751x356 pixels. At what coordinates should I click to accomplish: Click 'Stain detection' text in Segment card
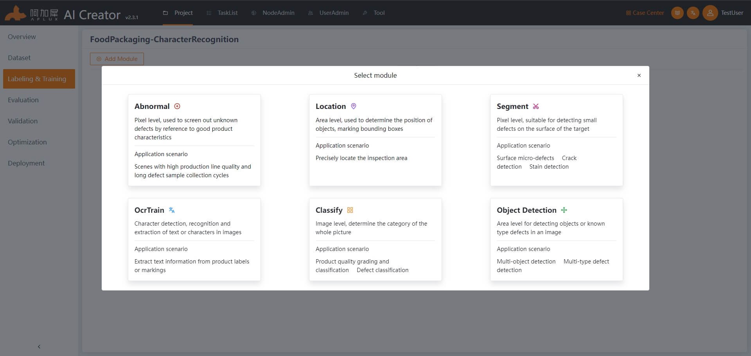[549, 167]
